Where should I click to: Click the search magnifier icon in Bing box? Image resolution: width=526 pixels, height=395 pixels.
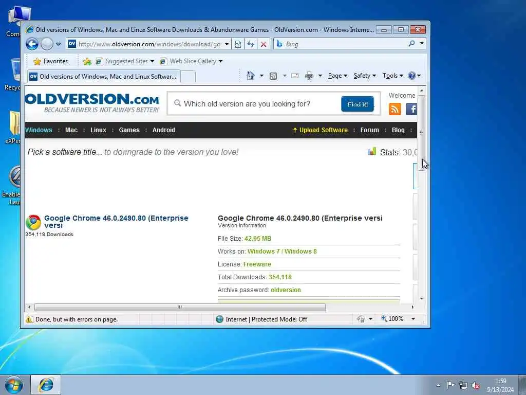point(411,44)
